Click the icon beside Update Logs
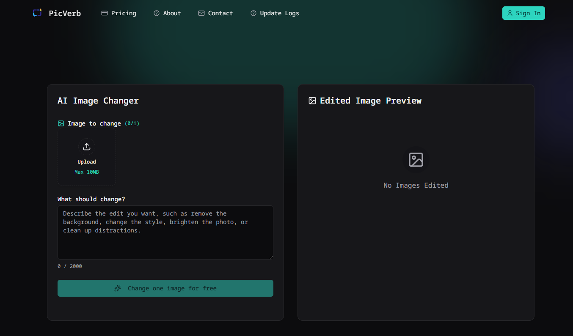 pos(253,14)
